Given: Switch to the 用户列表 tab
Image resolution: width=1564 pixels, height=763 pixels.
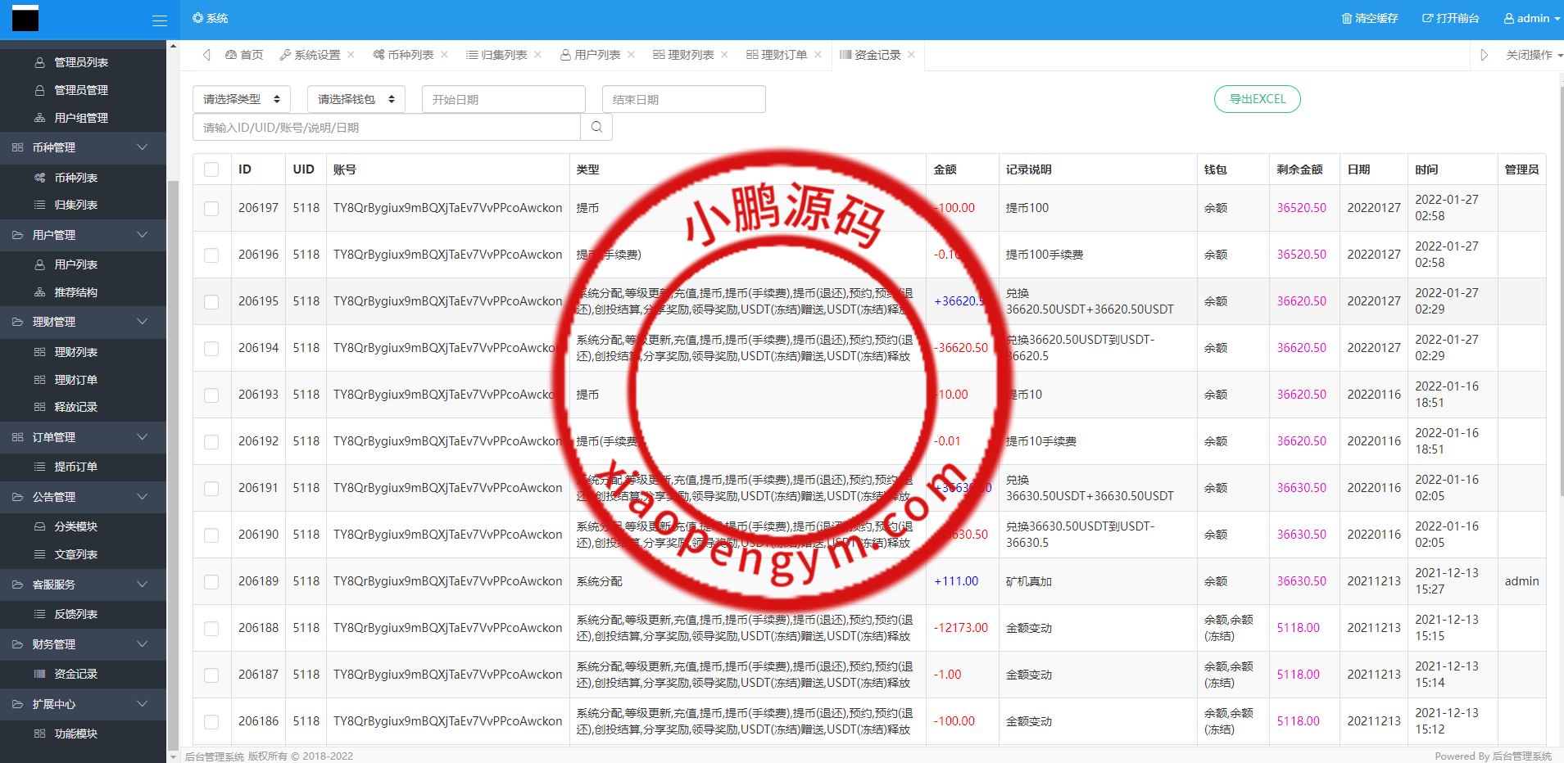Looking at the screenshot, I should click(596, 55).
